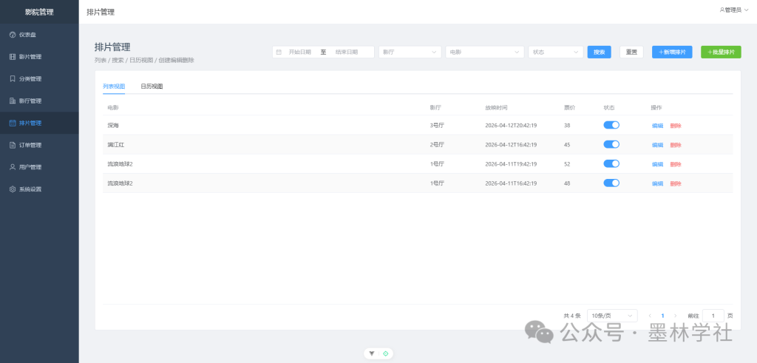Open the 10条/页 page size dropdown
This screenshot has width=757, height=363.
tap(612, 316)
